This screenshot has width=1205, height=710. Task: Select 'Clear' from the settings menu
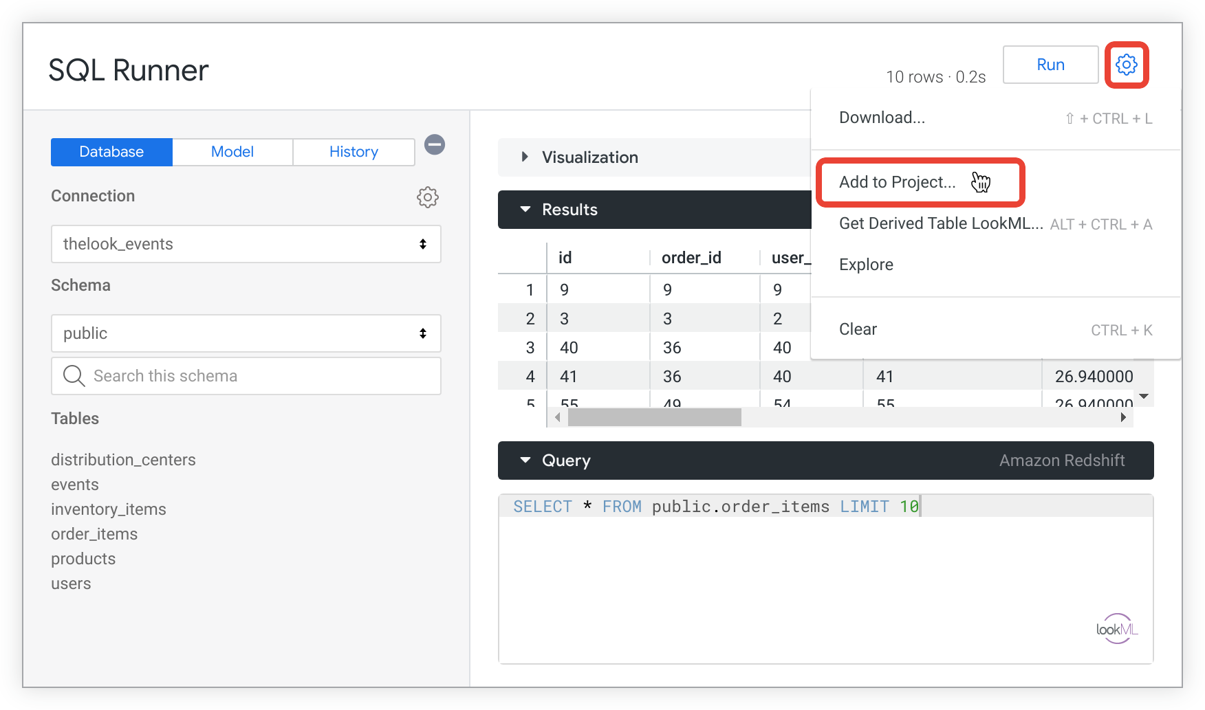pos(858,329)
